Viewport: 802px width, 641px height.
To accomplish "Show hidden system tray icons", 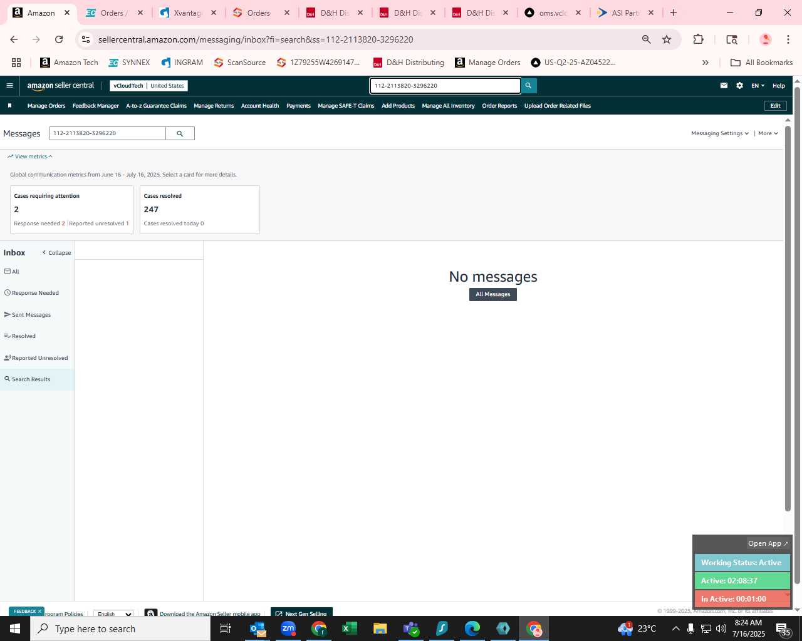I will (x=675, y=628).
